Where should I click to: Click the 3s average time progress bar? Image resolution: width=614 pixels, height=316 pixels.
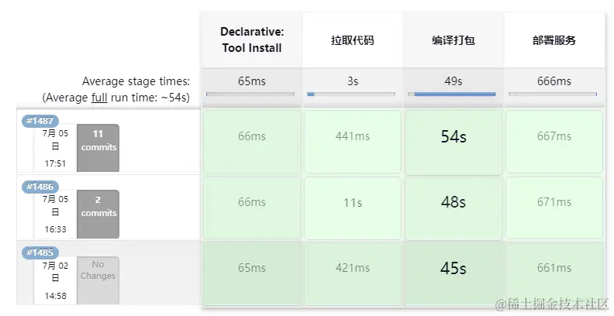(352, 94)
